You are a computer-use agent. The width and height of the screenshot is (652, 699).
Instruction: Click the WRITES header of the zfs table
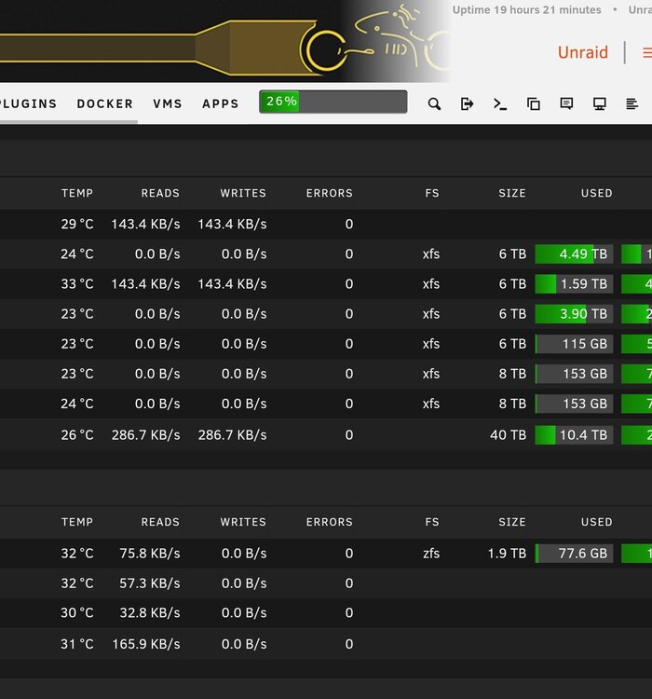pos(243,522)
